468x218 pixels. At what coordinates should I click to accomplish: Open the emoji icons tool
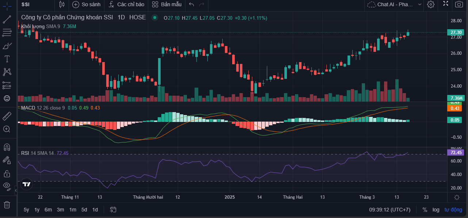click(x=7, y=98)
